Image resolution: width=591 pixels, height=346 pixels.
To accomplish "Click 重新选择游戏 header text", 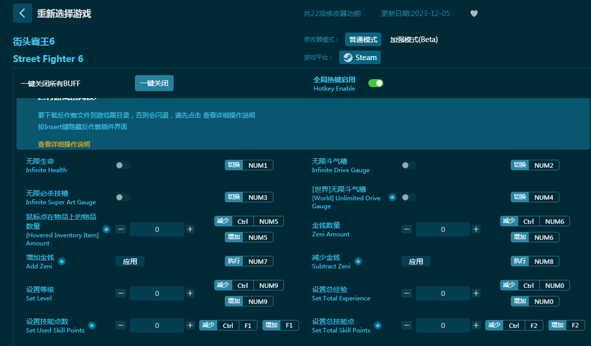I will pos(64,14).
